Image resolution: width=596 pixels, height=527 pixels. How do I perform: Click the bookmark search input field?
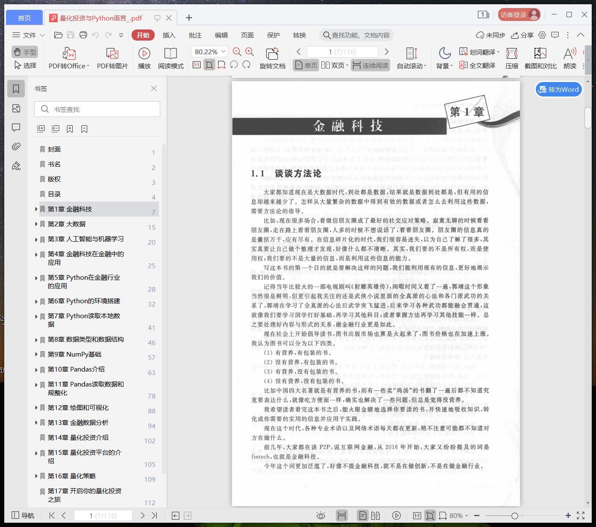pos(97,109)
